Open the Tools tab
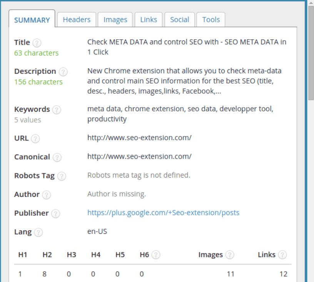 pyautogui.click(x=211, y=20)
